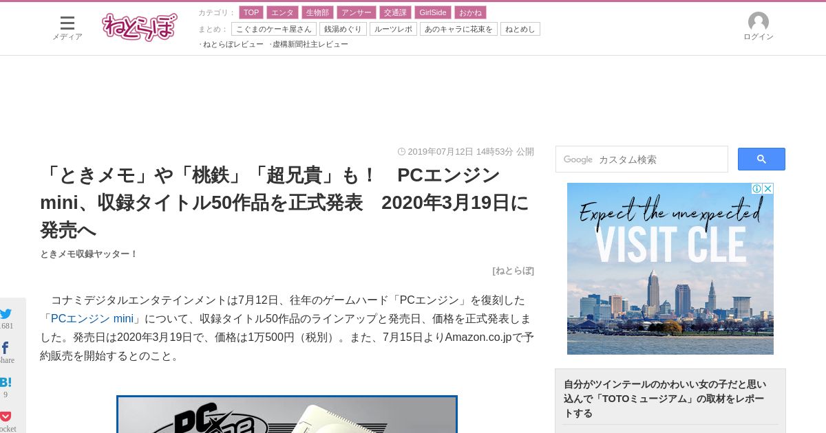Open the 交通課 category tab
This screenshot has width=826, height=433.
coord(395,12)
